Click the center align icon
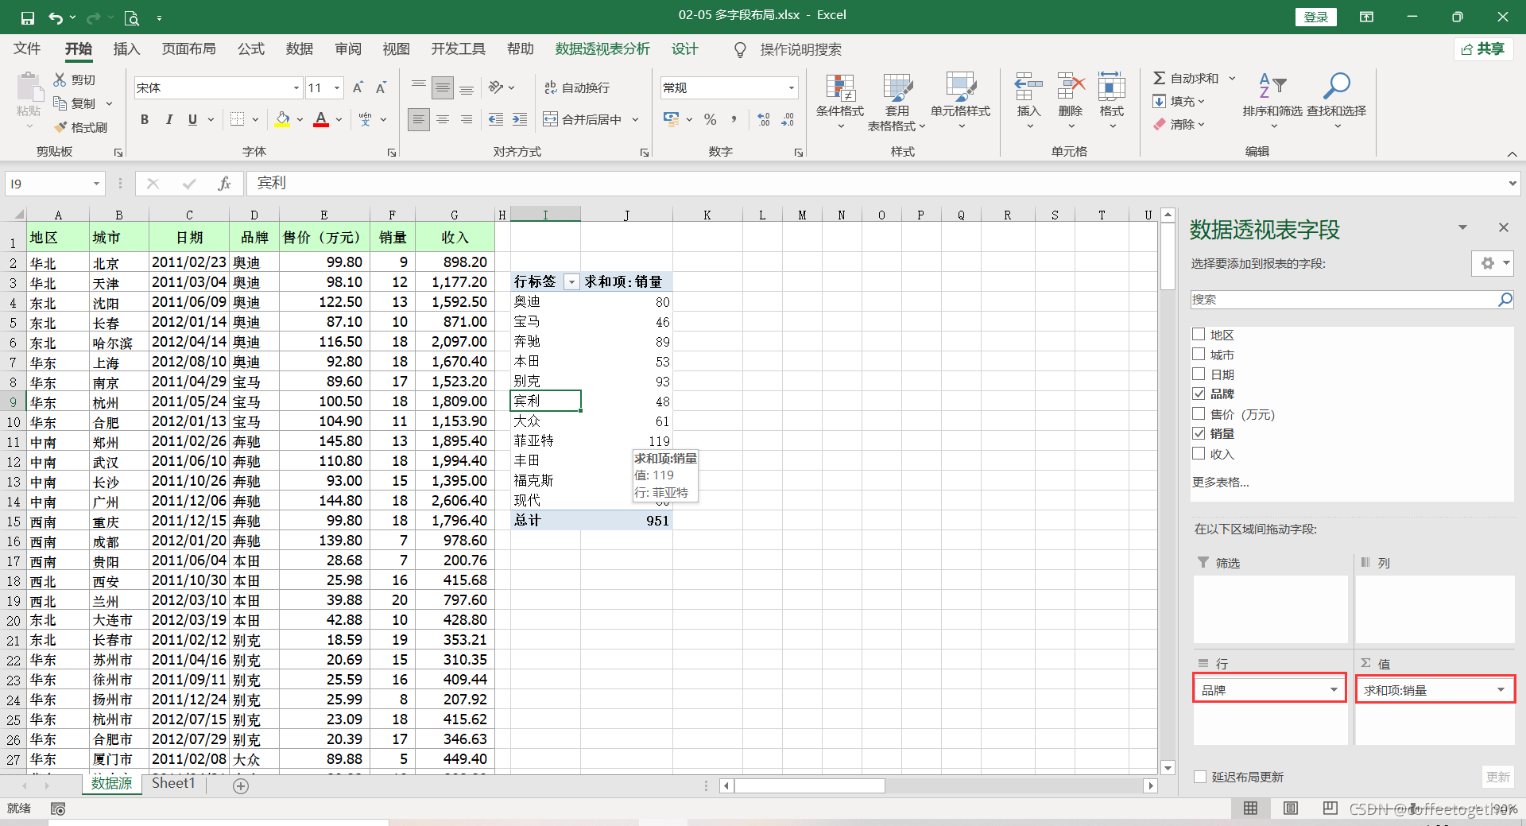The image size is (1526, 826). [443, 119]
